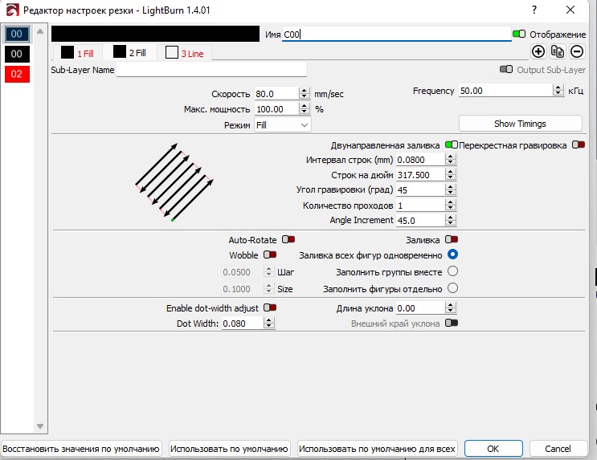Toggle Перекрестная гравировка switch
Viewport: 597px width, 460px height.
[579, 145]
